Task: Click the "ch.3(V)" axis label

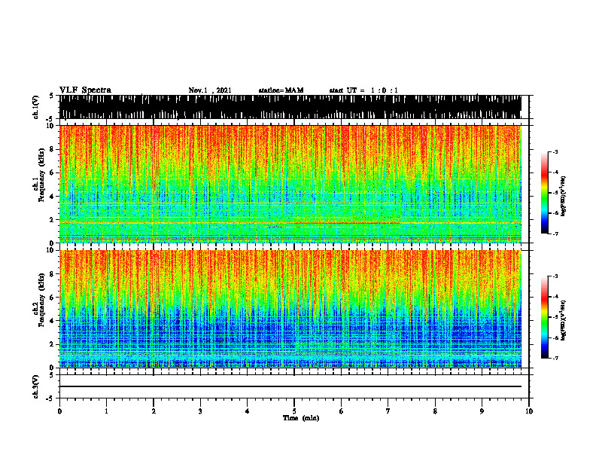Action: click(x=36, y=386)
